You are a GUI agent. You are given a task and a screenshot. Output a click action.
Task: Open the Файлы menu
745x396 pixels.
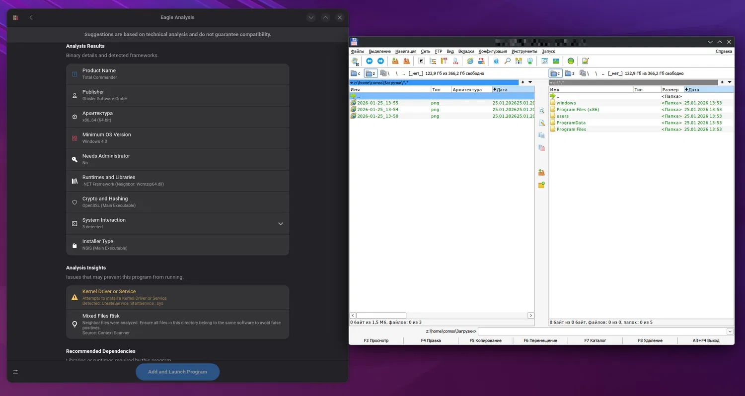tap(358, 51)
